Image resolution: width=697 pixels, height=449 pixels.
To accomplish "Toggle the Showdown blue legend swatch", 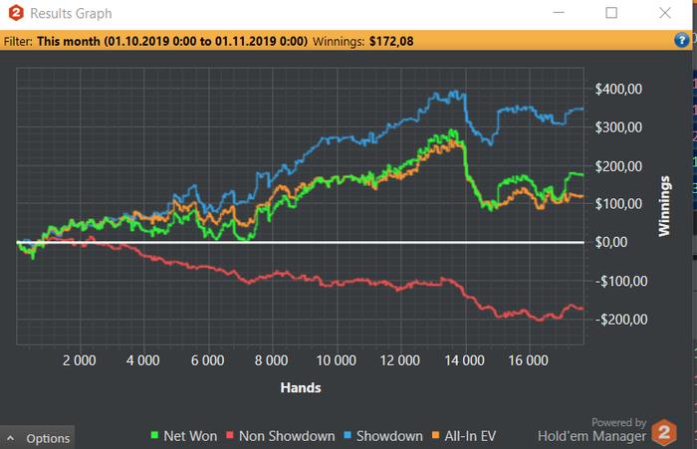I will [348, 435].
